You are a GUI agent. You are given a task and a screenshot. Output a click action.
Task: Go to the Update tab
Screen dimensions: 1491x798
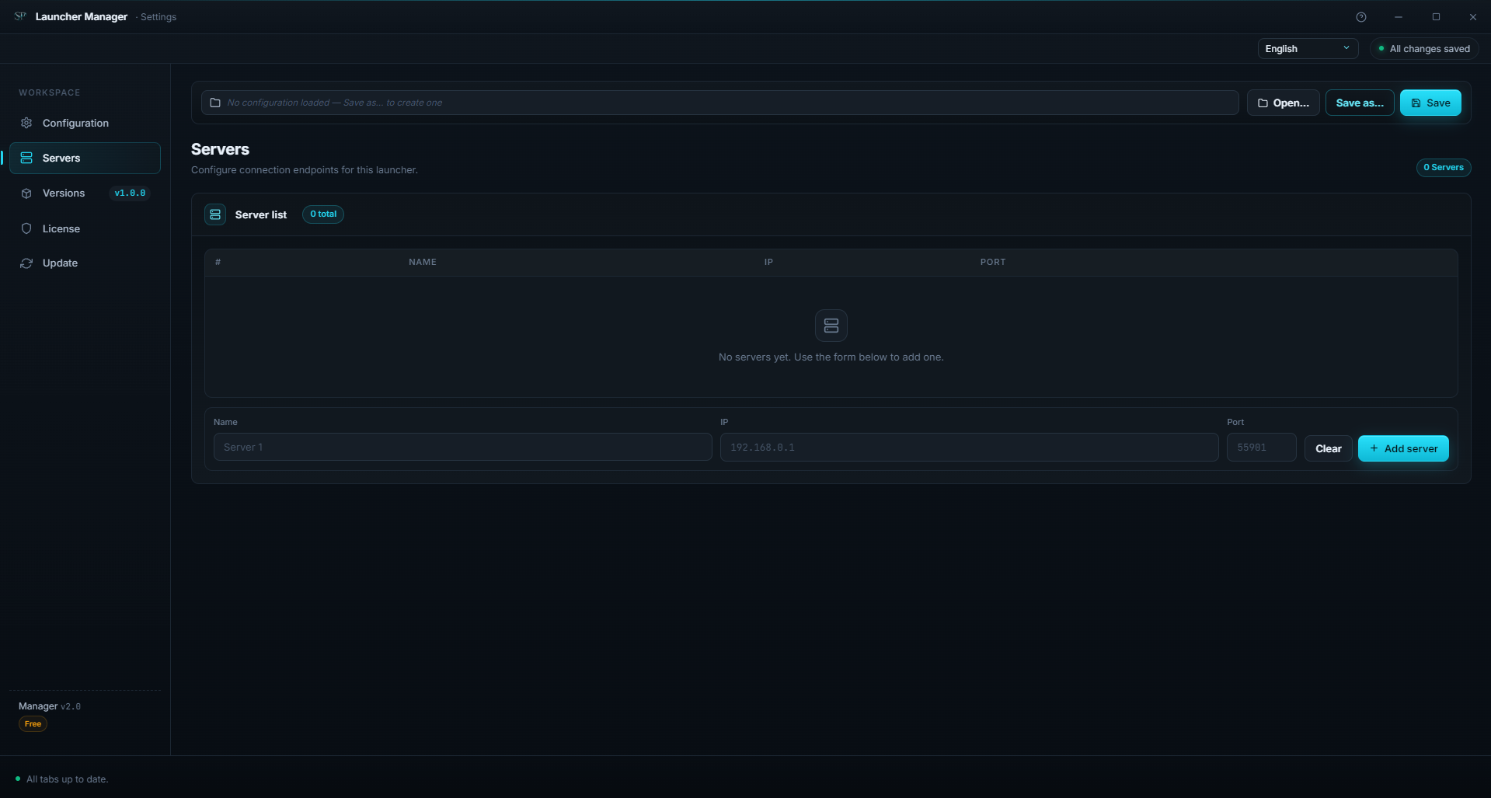[x=85, y=263]
